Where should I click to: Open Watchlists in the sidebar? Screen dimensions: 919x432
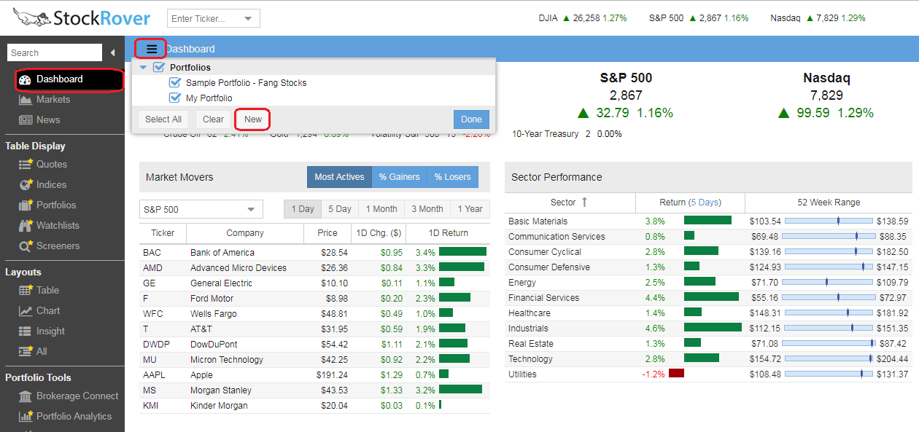(58, 226)
